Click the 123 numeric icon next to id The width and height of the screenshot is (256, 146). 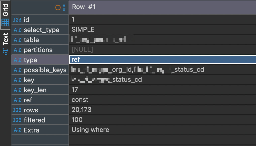pos(17,20)
